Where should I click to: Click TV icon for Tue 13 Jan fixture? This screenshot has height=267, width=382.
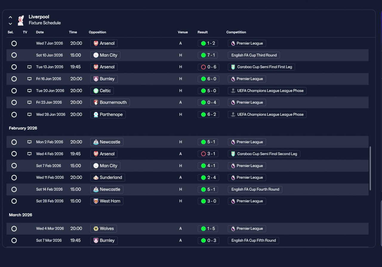[29, 67]
